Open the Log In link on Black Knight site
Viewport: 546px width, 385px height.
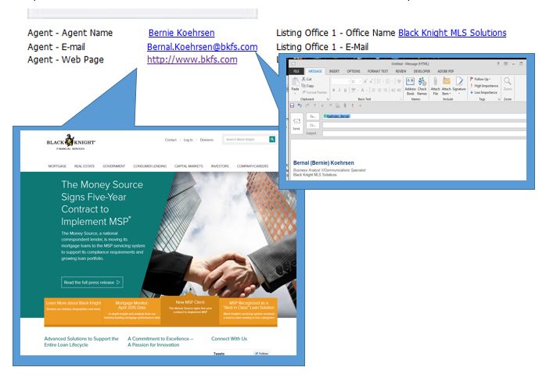tap(188, 140)
